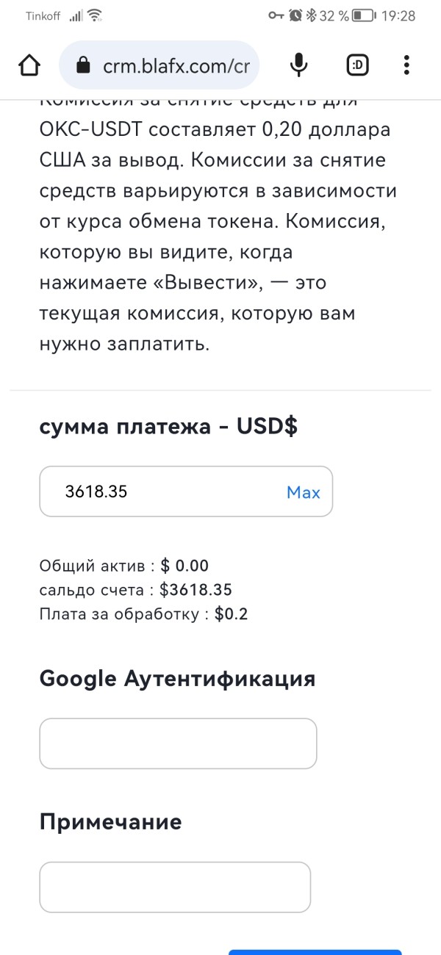The image size is (441, 955).
Task: Tap the lock icon in address bar
Action: tap(84, 66)
